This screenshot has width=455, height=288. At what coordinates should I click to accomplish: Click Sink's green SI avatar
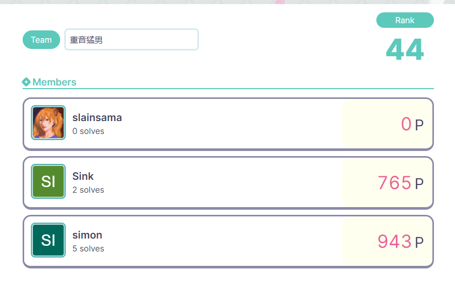(x=48, y=181)
